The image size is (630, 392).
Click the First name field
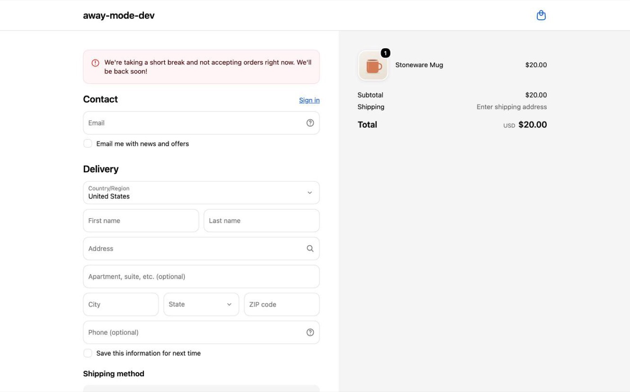141,221
